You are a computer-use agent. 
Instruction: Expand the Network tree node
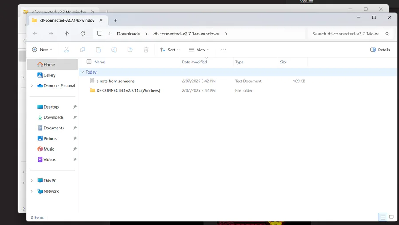click(32, 191)
